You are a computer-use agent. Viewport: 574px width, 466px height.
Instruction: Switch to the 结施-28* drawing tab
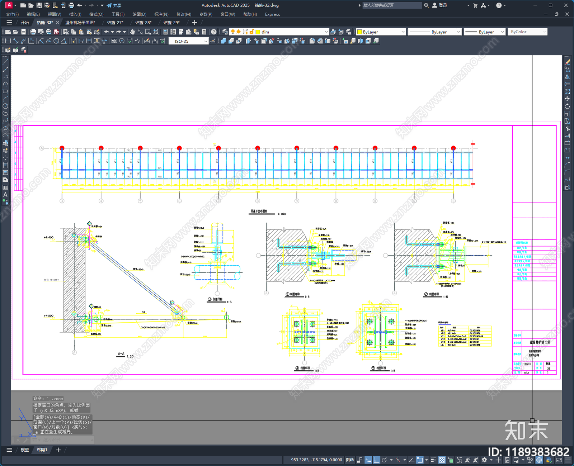[143, 23]
